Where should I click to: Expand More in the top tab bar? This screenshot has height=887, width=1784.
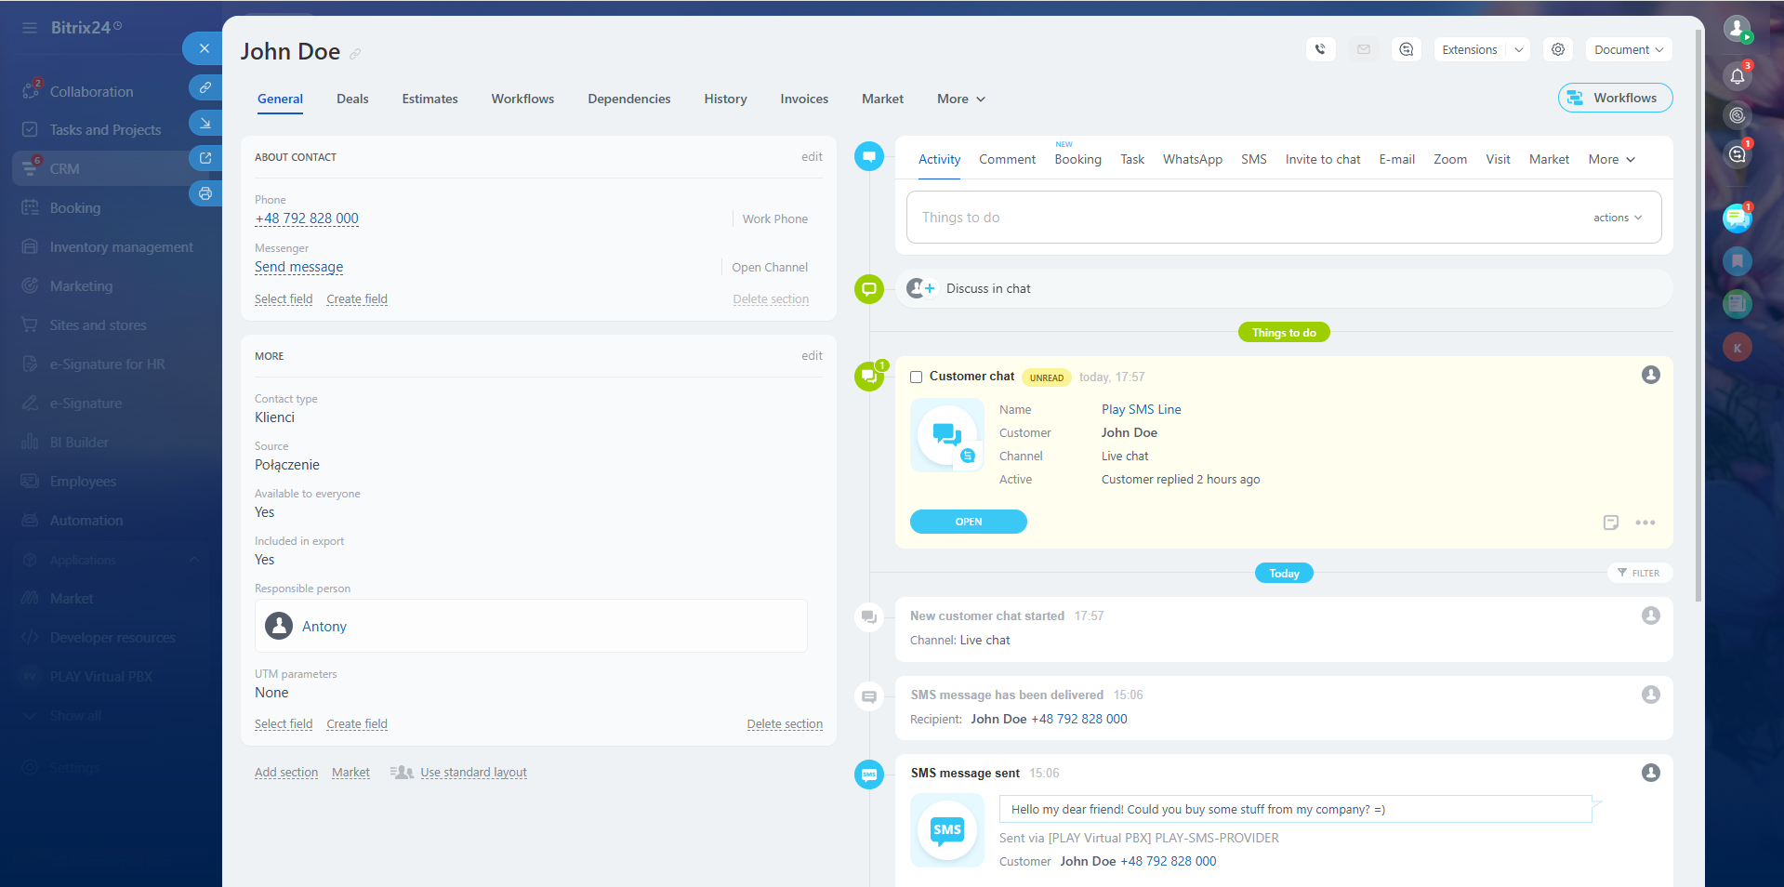[960, 99]
